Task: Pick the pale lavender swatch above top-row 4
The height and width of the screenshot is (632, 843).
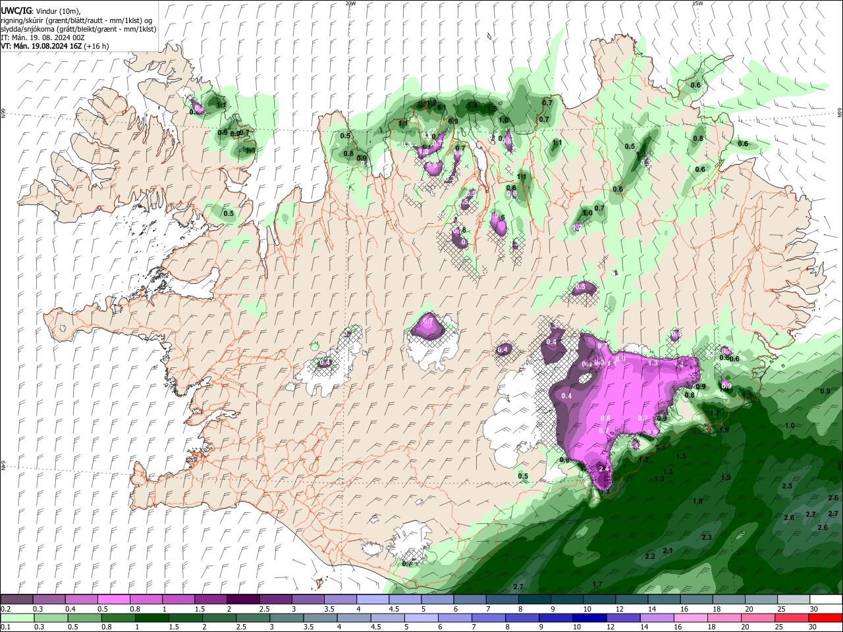Action: [x=371, y=600]
